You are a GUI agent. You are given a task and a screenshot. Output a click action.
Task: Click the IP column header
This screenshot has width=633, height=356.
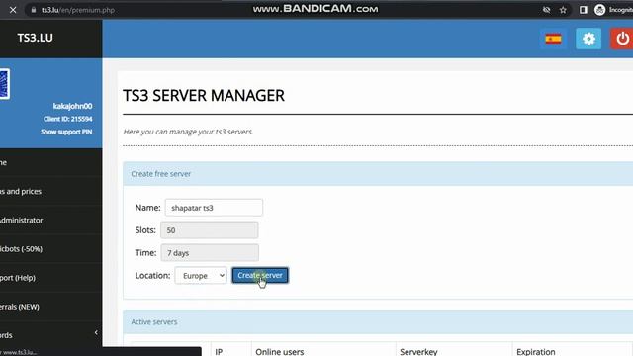tap(219, 352)
